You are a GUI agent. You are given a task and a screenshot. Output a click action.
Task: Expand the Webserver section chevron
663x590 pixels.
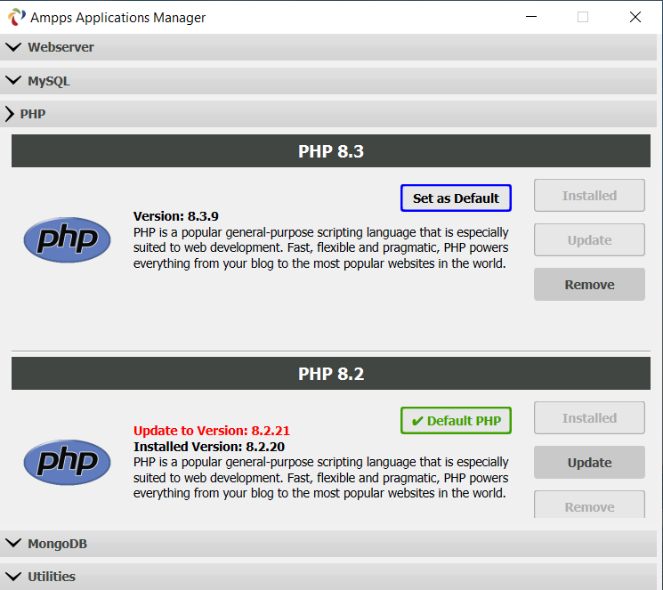tap(13, 47)
